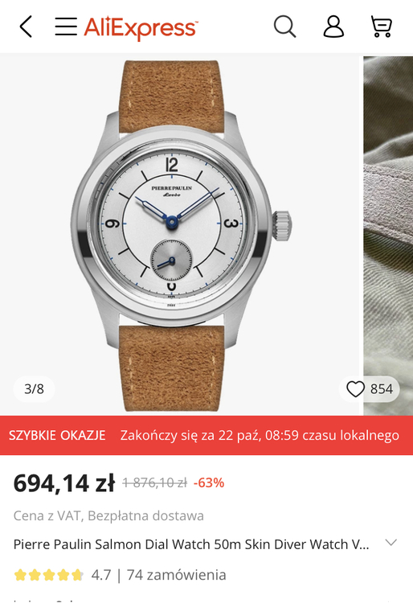
Task: Tap the 3/8 image counter
Action: [x=34, y=389]
